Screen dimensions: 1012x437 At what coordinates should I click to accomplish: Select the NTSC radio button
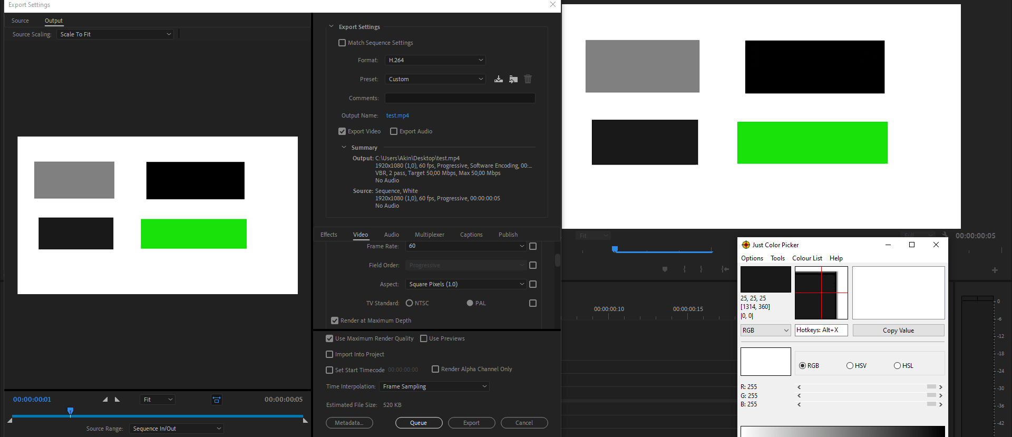[x=409, y=303]
